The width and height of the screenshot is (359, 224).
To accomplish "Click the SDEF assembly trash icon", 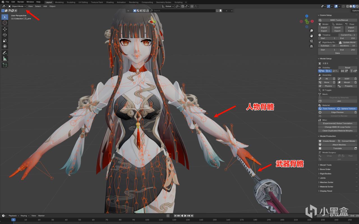I will pyautogui.click(x=356, y=79).
